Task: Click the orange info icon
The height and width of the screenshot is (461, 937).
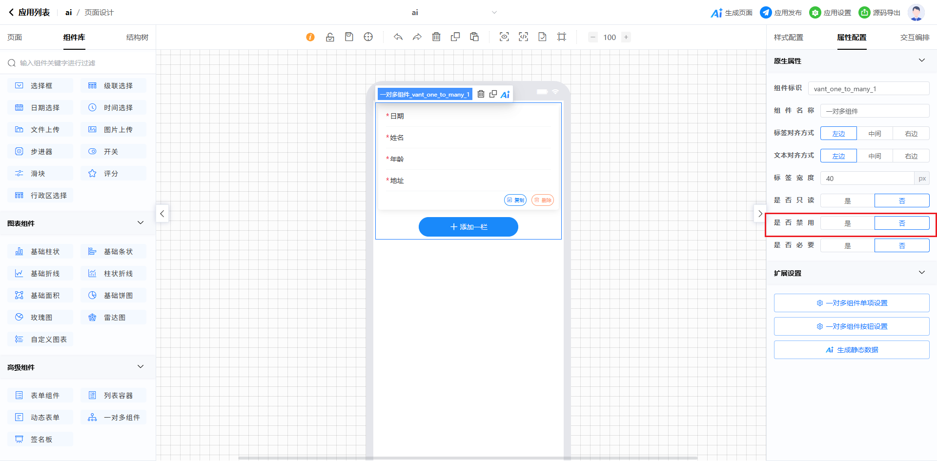Action: [310, 37]
